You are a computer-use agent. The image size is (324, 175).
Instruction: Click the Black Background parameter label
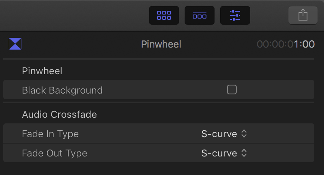[62, 90]
